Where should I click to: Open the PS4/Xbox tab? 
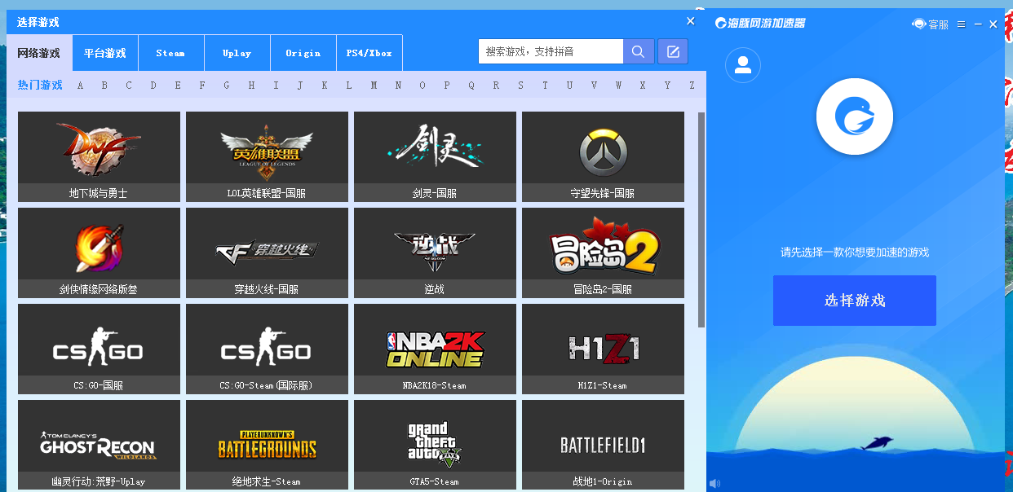pyautogui.click(x=369, y=53)
